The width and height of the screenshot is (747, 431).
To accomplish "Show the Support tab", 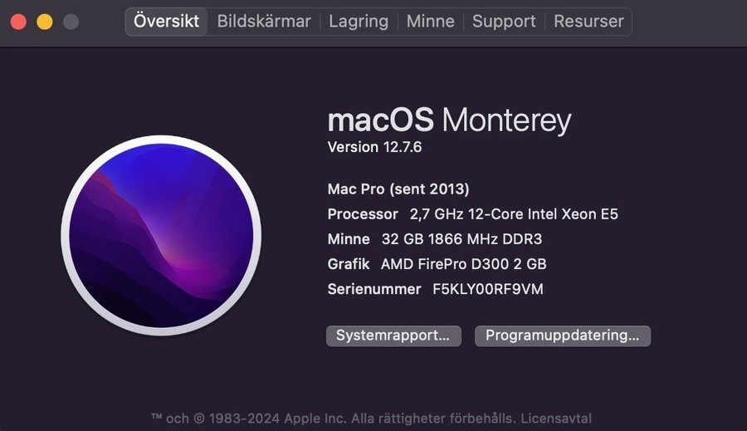I will pos(504,22).
